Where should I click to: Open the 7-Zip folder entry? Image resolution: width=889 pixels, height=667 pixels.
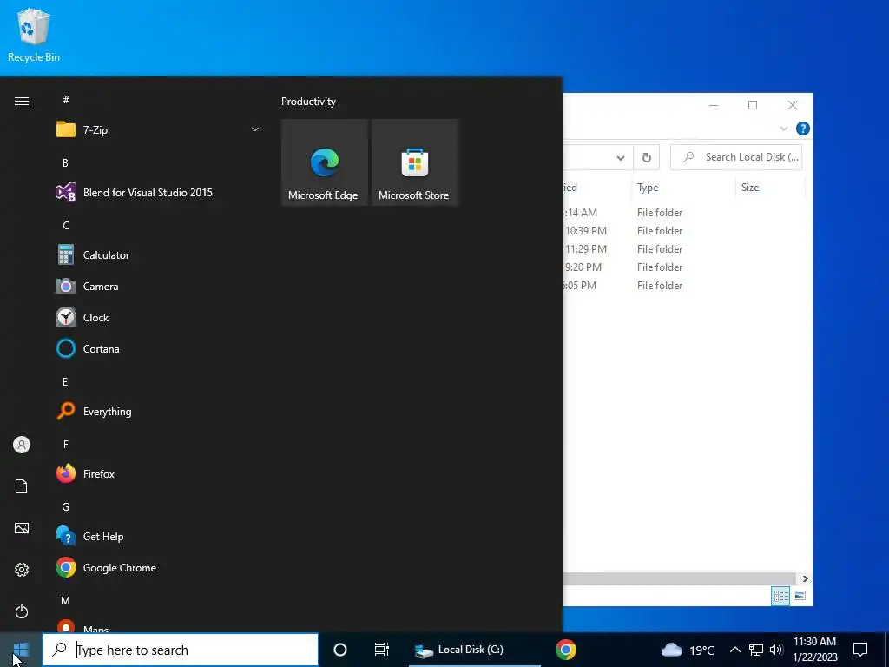coord(158,130)
